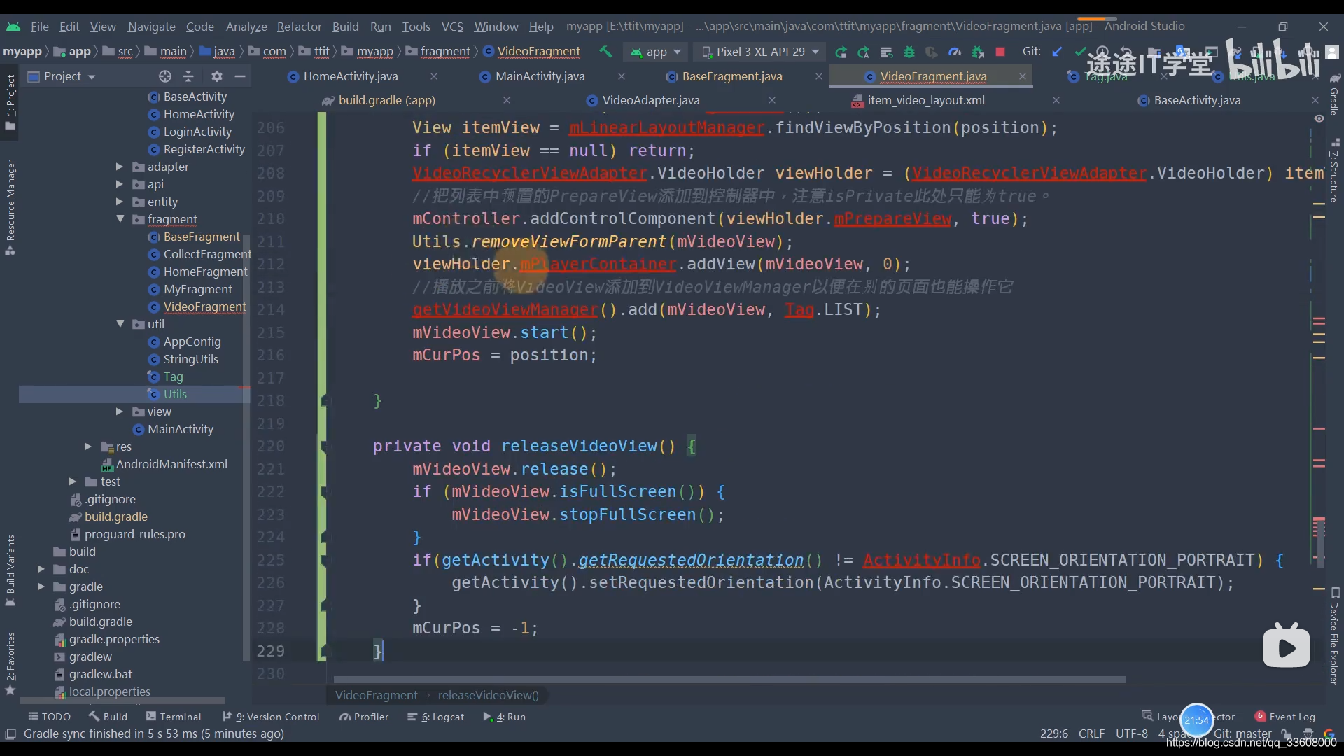
Task: Switch to HomeActivity.java tab
Action: 350,76
